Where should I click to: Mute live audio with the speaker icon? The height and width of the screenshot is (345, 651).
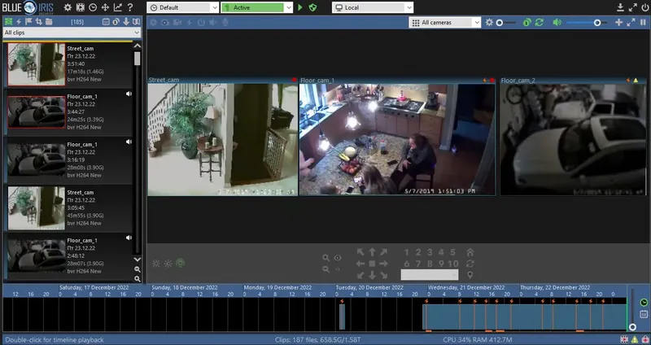557,23
